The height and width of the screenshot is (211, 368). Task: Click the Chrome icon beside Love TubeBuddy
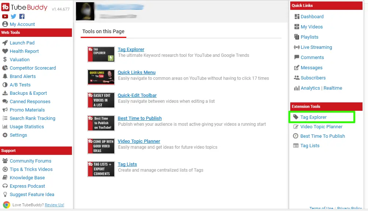[7, 205]
